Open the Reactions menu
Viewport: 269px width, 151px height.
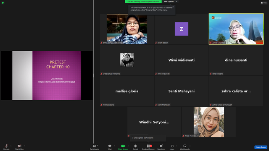click(x=161, y=147)
